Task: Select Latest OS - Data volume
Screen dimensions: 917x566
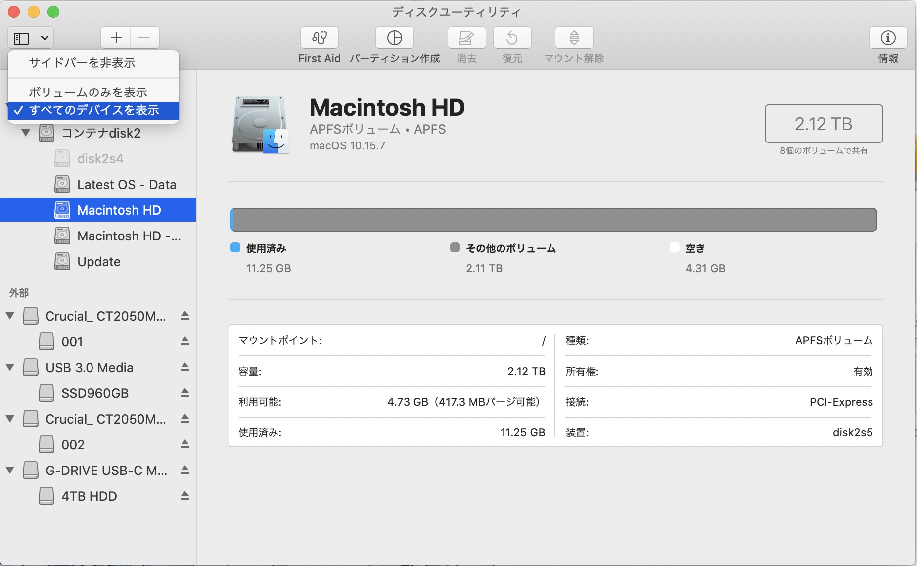Action: click(127, 185)
